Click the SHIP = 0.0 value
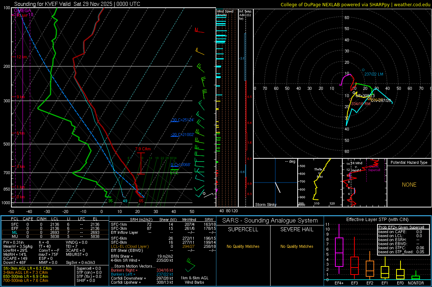The height and width of the screenshot is (287, 432). tap(86, 280)
